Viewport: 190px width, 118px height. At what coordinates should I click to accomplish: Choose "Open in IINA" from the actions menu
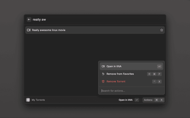[x=114, y=66]
